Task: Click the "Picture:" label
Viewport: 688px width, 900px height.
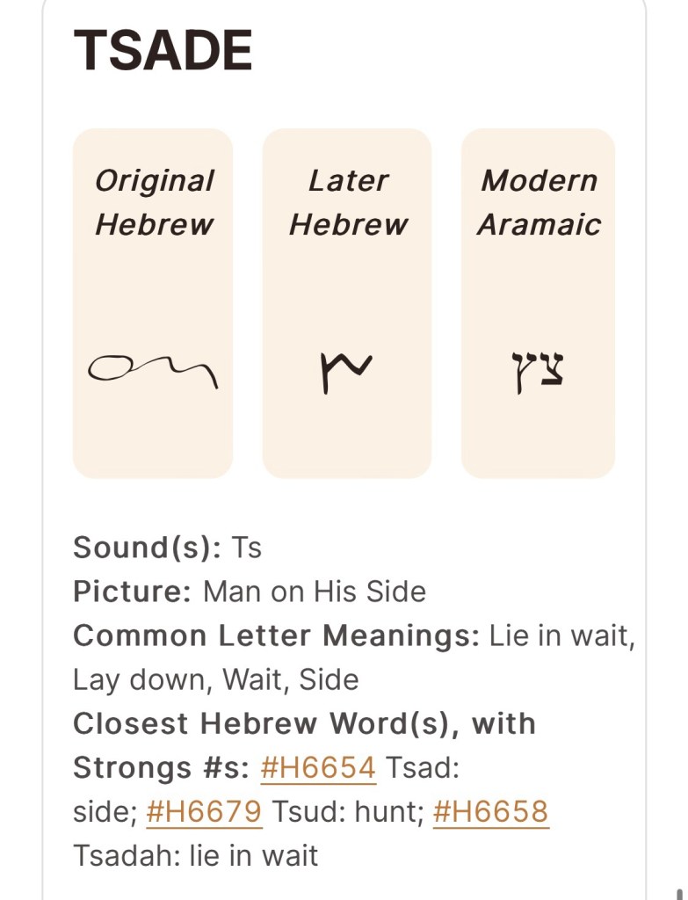Action: click(132, 592)
